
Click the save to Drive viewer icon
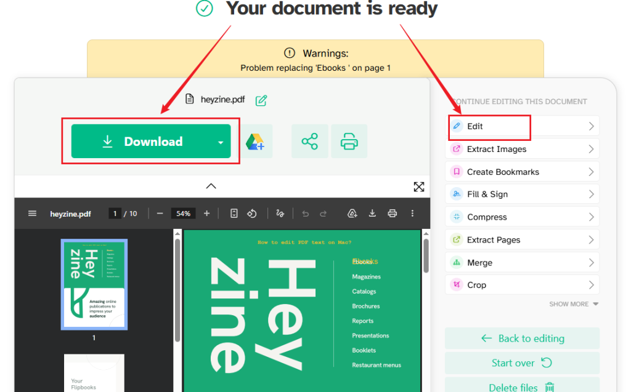pyautogui.click(x=352, y=214)
